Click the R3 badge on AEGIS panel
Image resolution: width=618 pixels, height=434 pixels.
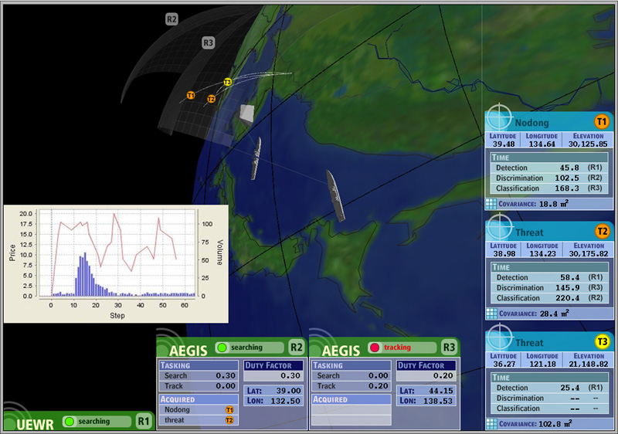tap(449, 348)
